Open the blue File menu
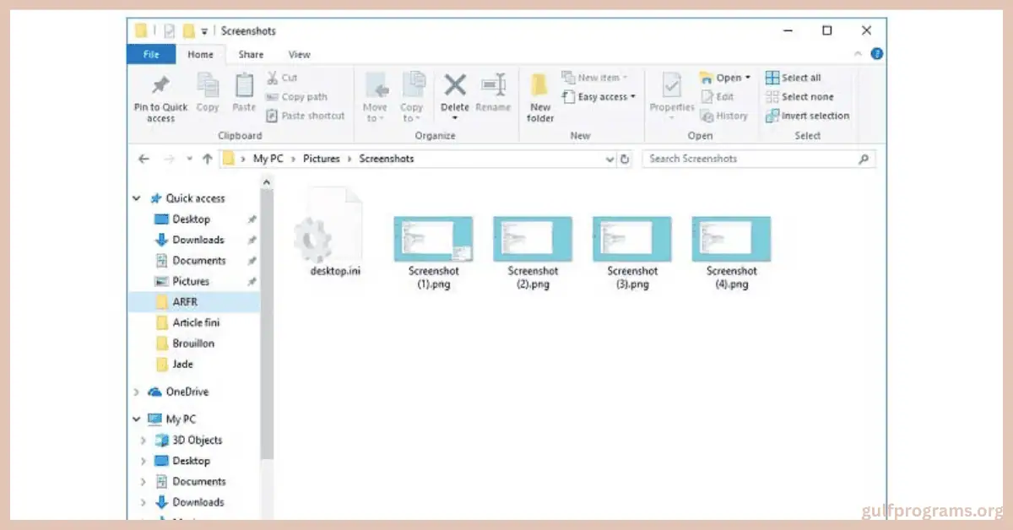Image resolution: width=1013 pixels, height=530 pixels. [x=151, y=55]
